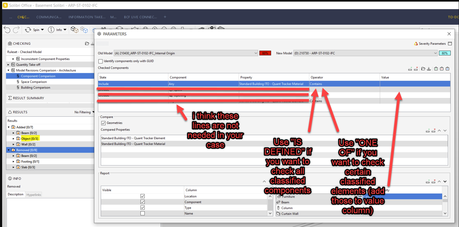This screenshot has width=459, height=227.
Task: Add row in Compared Properties list
Action: tap(428, 131)
